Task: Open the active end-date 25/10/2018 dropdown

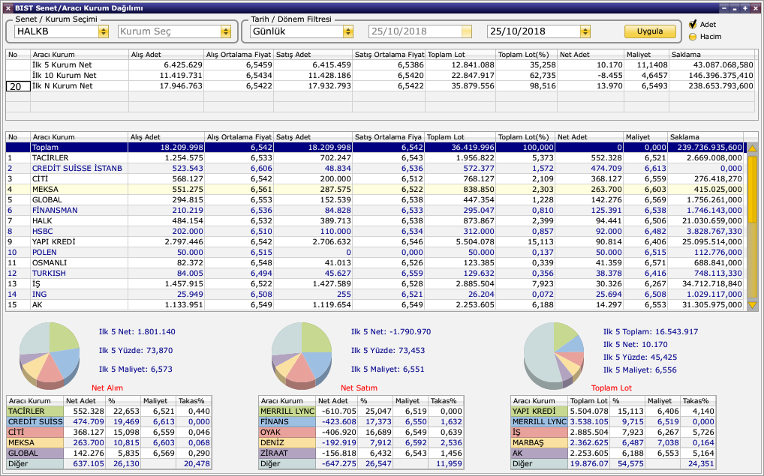Action: coord(585,31)
